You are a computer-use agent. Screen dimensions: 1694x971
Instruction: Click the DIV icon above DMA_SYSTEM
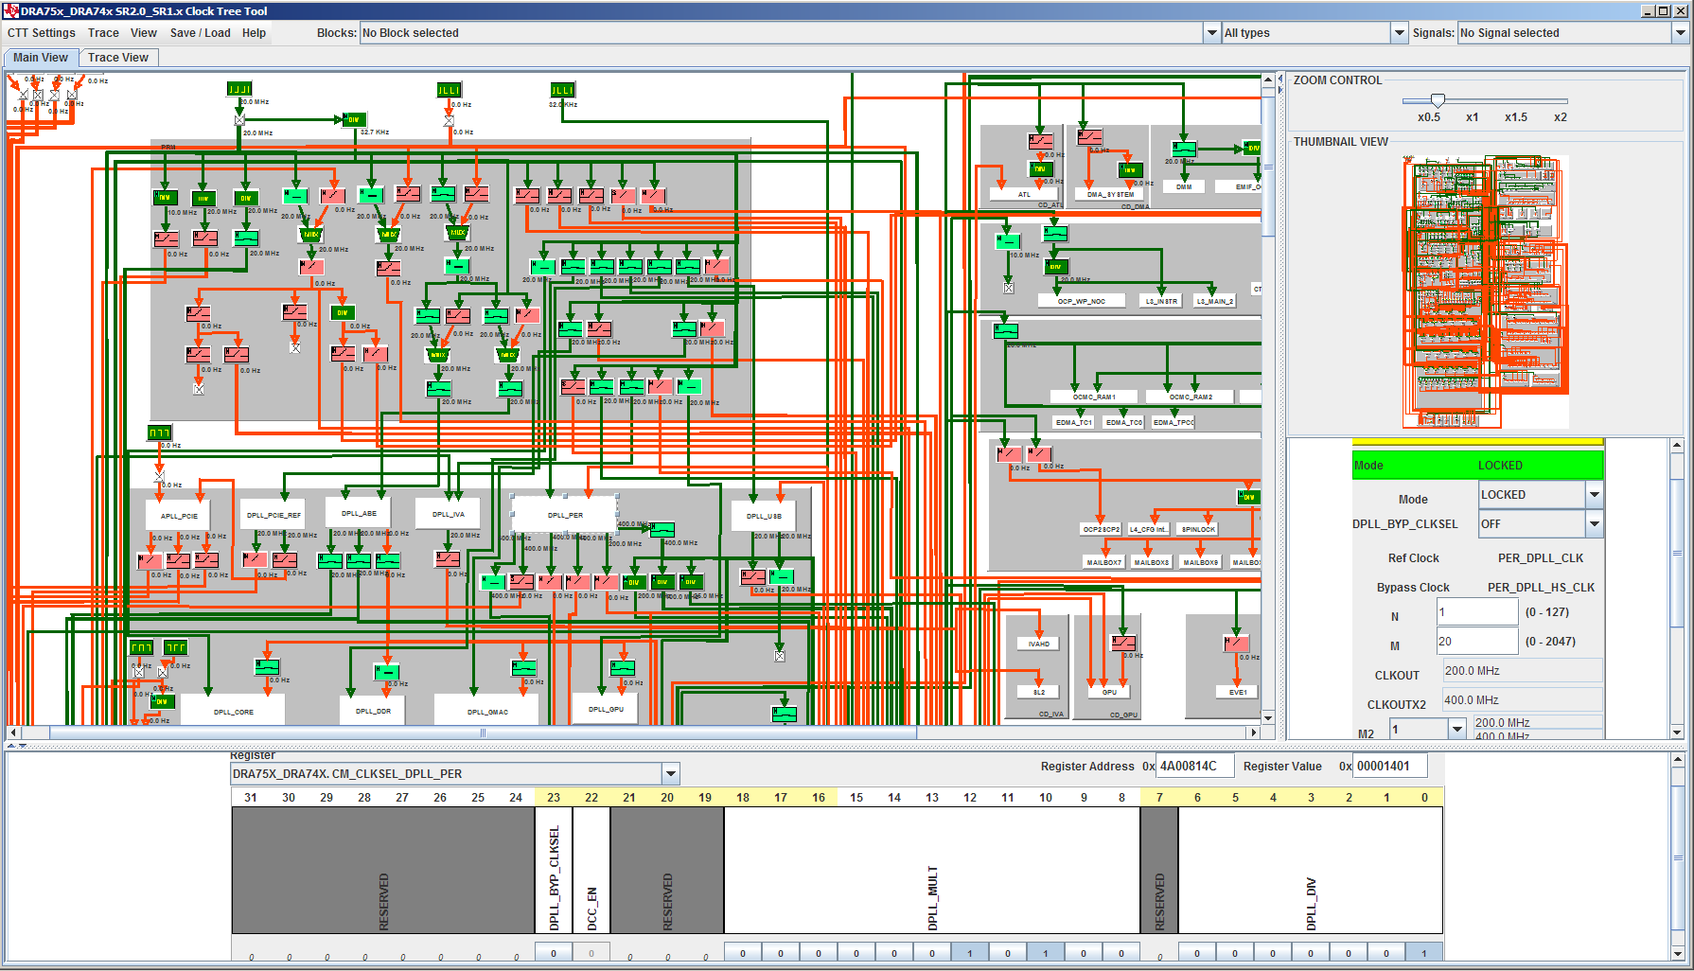coord(1130,169)
